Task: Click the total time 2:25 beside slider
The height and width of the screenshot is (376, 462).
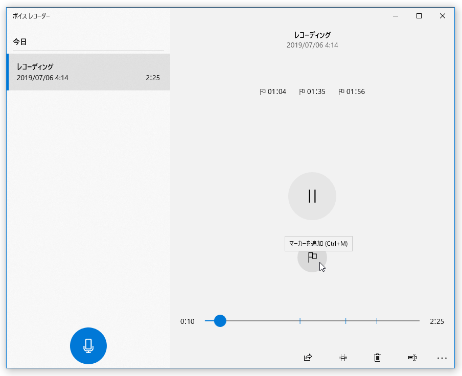Action: (436, 321)
